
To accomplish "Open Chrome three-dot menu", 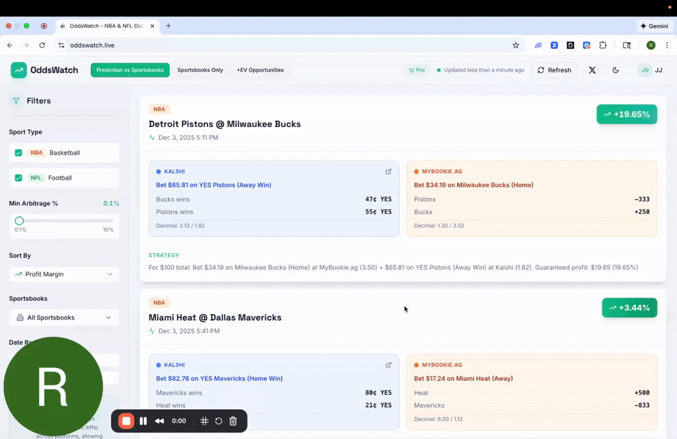I will 667,45.
